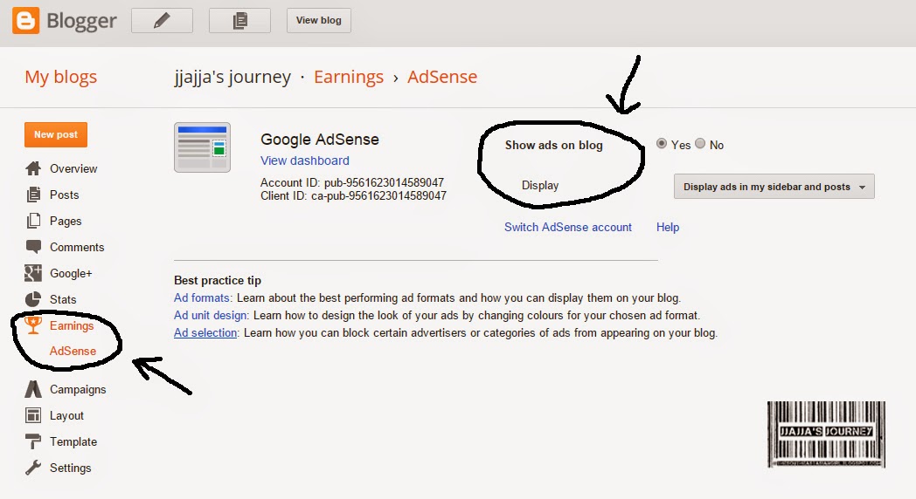Image resolution: width=916 pixels, height=499 pixels.
Task: Open the Template menu item
Action: pyautogui.click(x=73, y=442)
